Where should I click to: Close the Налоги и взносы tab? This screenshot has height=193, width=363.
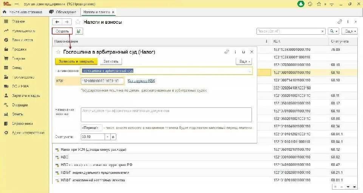(113, 12)
